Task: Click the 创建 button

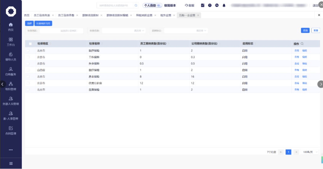Action: coord(29,24)
